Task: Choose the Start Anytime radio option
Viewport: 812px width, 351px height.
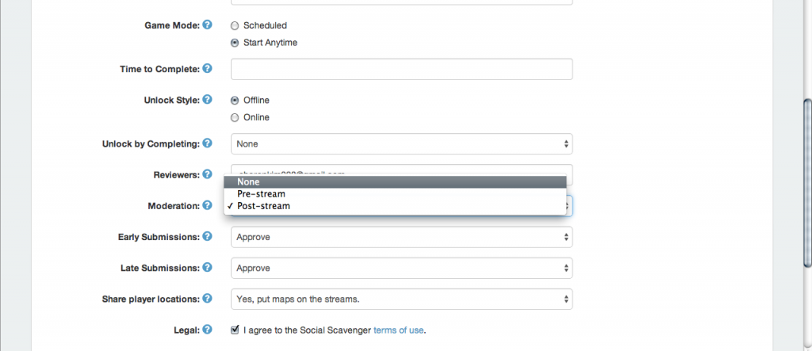Action: tap(235, 43)
